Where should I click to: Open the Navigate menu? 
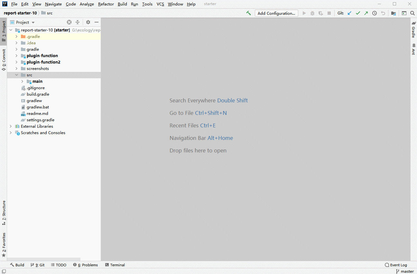tap(53, 4)
